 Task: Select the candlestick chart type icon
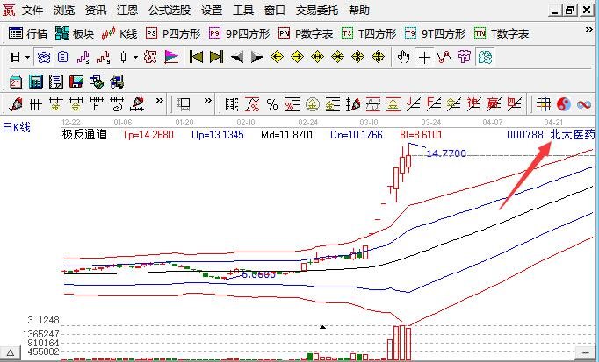coord(123,58)
